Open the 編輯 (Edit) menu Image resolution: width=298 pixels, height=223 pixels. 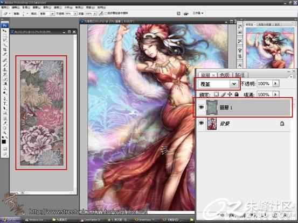point(16,8)
